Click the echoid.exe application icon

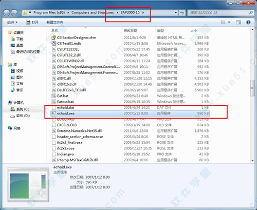click(54, 113)
